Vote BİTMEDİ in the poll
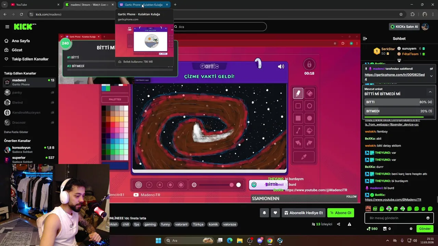Viewport: 438px width, 246px height. tap(399, 111)
